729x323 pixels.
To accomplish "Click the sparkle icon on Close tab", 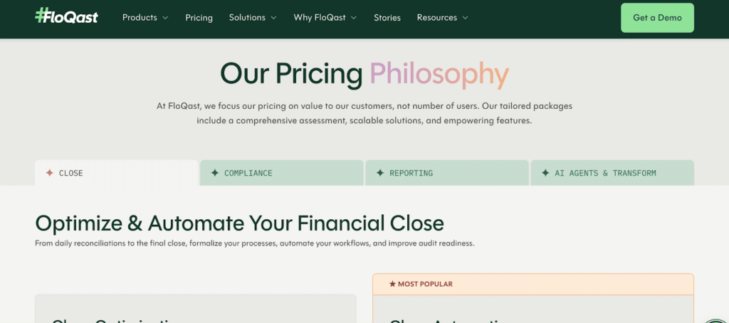I will [49, 173].
